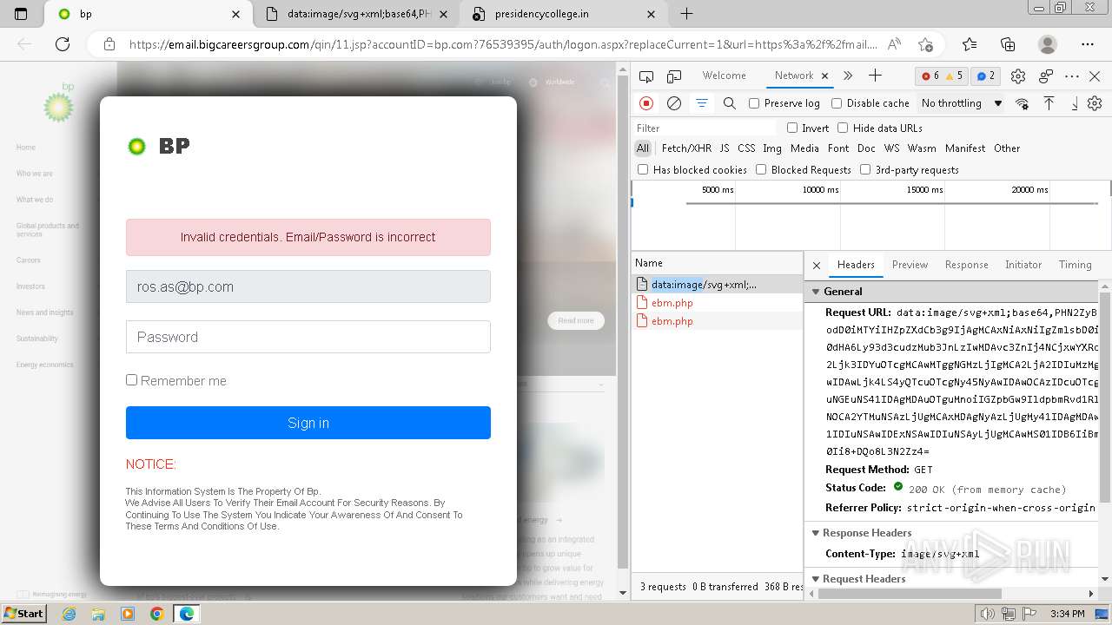Toggle device emulation icon in DevTools
Viewport: 1112px width, 625px height.
[673, 76]
